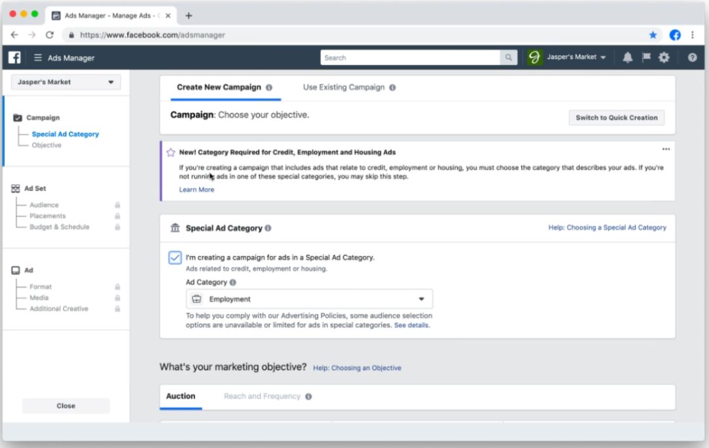Viewport: 709px width, 448px height.
Task: Open the Learn More link
Action: 196,190
